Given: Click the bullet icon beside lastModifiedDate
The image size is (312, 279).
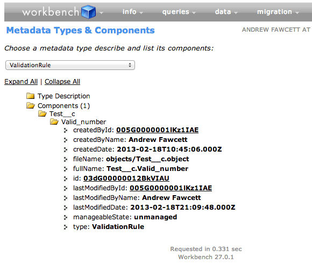Looking at the screenshot, I should pyautogui.click(x=66, y=208).
